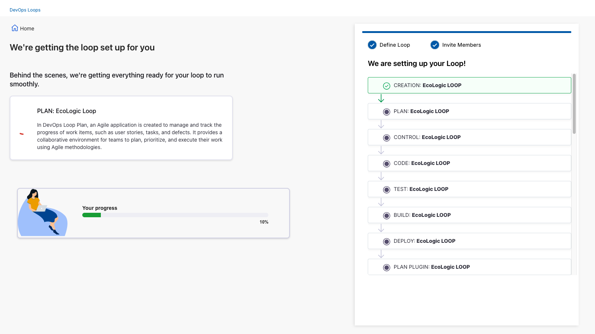Click the scrollbar of the Loop setup list
The image size is (595, 334).
click(x=574, y=104)
